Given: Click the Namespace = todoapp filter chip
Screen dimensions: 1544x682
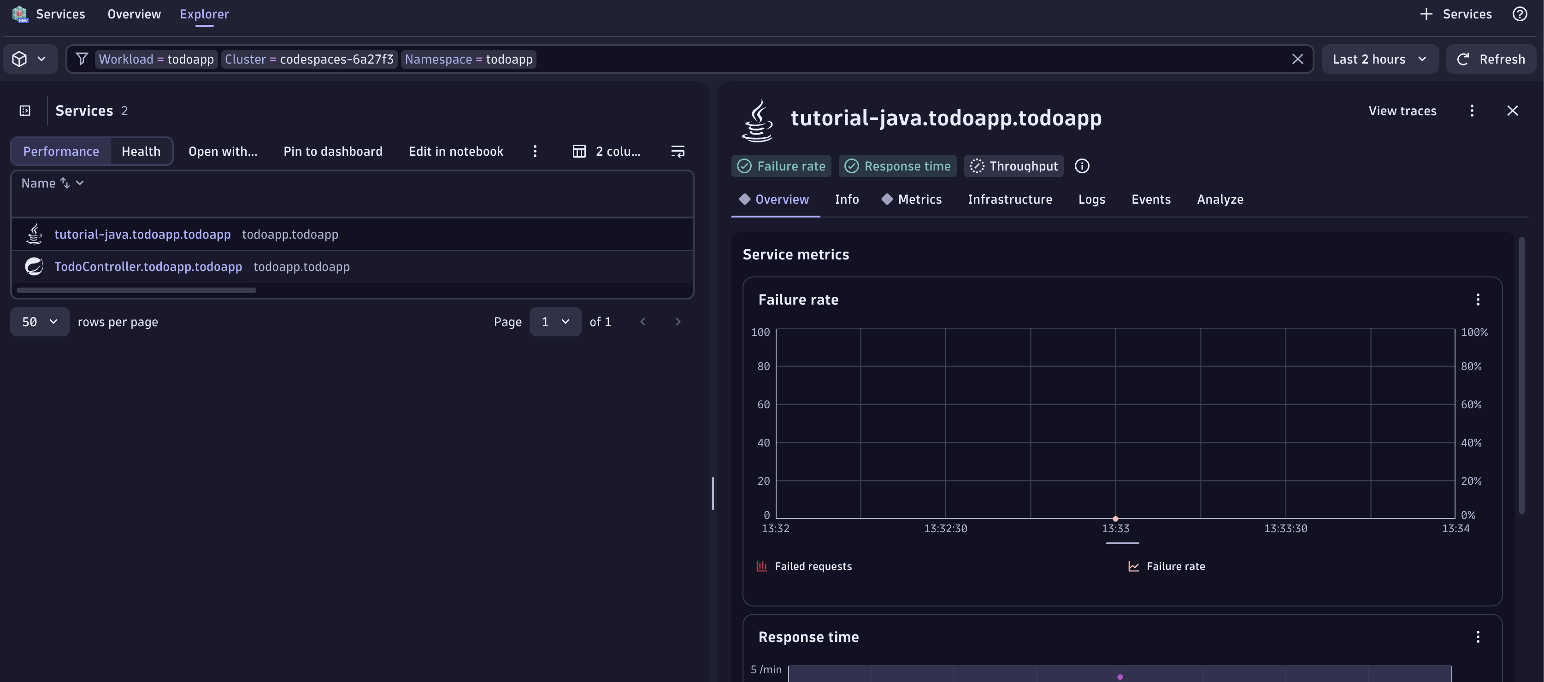Looking at the screenshot, I should (x=468, y=59).
